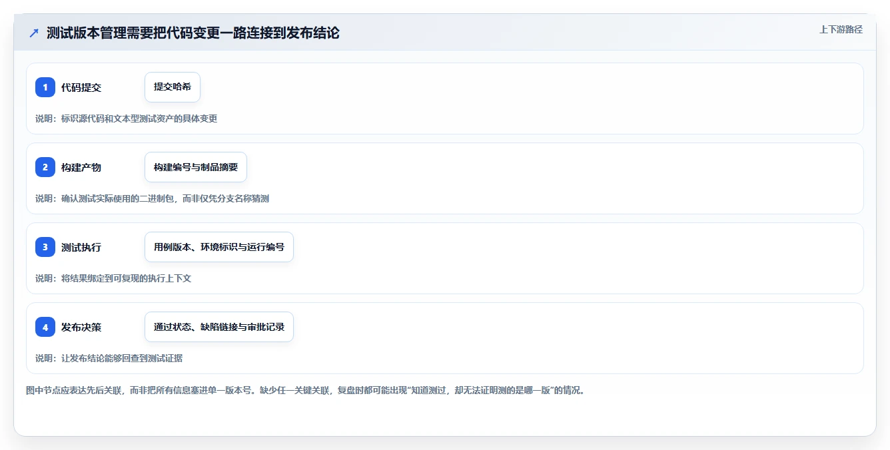
Task: Click the description 标识源代码和文本型测试资产的具体变更
Action: 139,118
